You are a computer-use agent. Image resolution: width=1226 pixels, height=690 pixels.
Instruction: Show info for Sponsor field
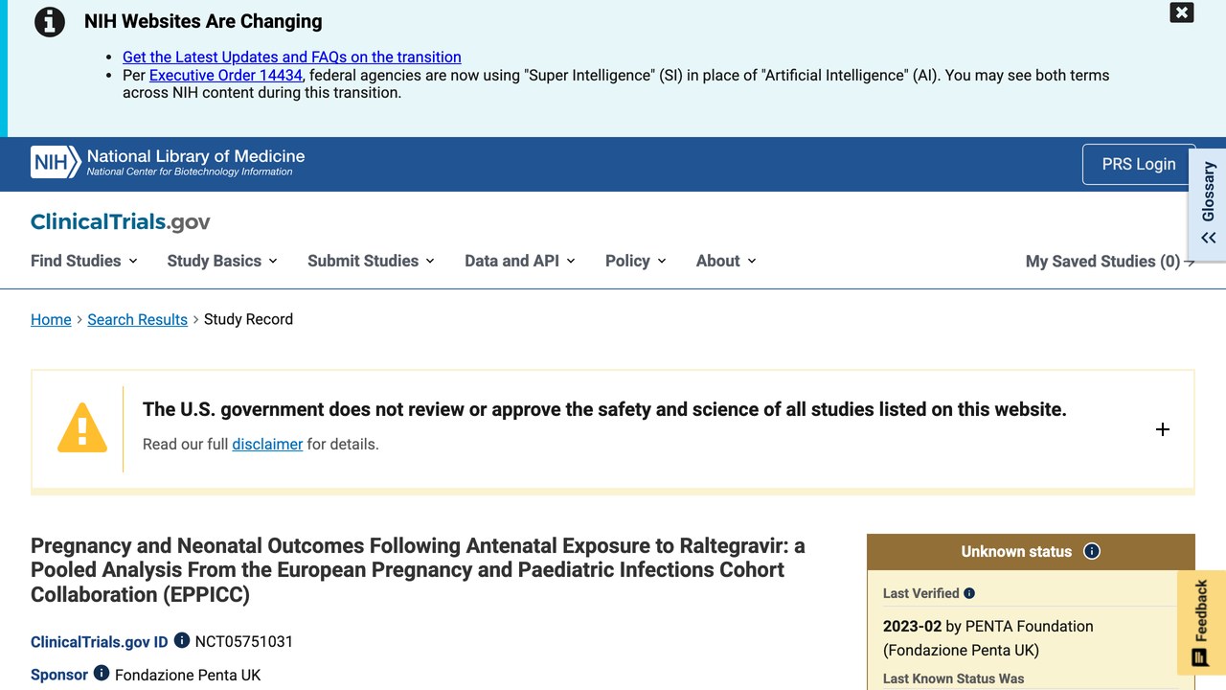tap(102, 673)
